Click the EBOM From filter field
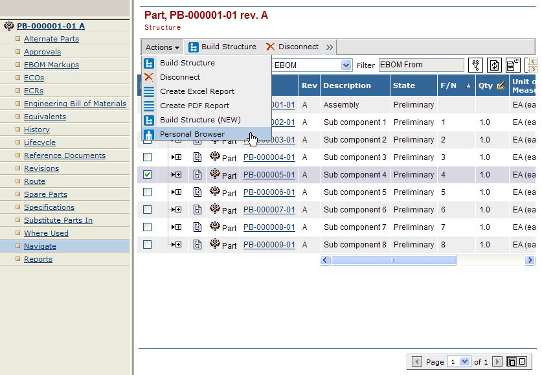The height and width of the screenshot is (375, 542). (x=421, y=65)
